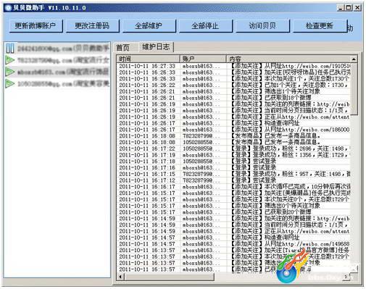
Task: Check for updates with the 检查更新 button
Action: 320,26
